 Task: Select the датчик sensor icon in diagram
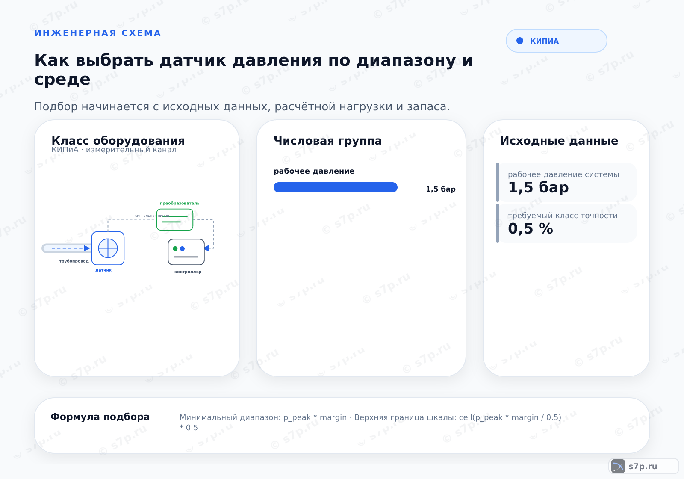click(x=108, y=248)
